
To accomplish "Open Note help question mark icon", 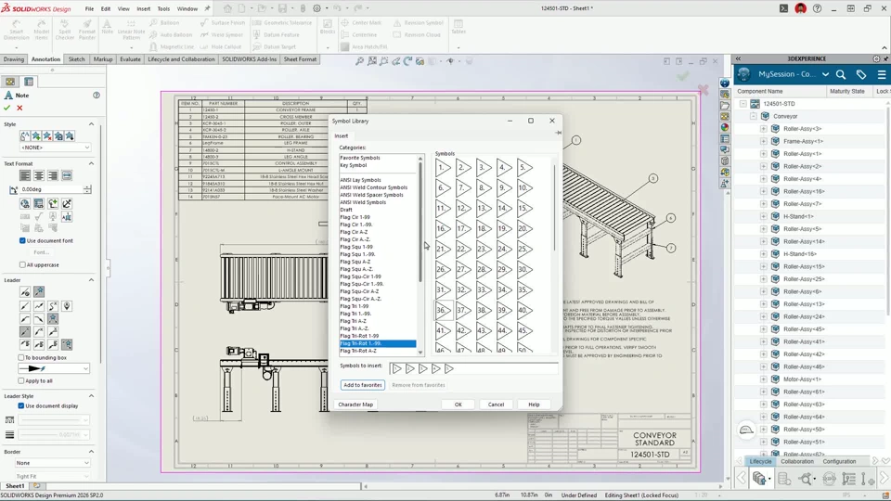I will (x=97, y=96).
